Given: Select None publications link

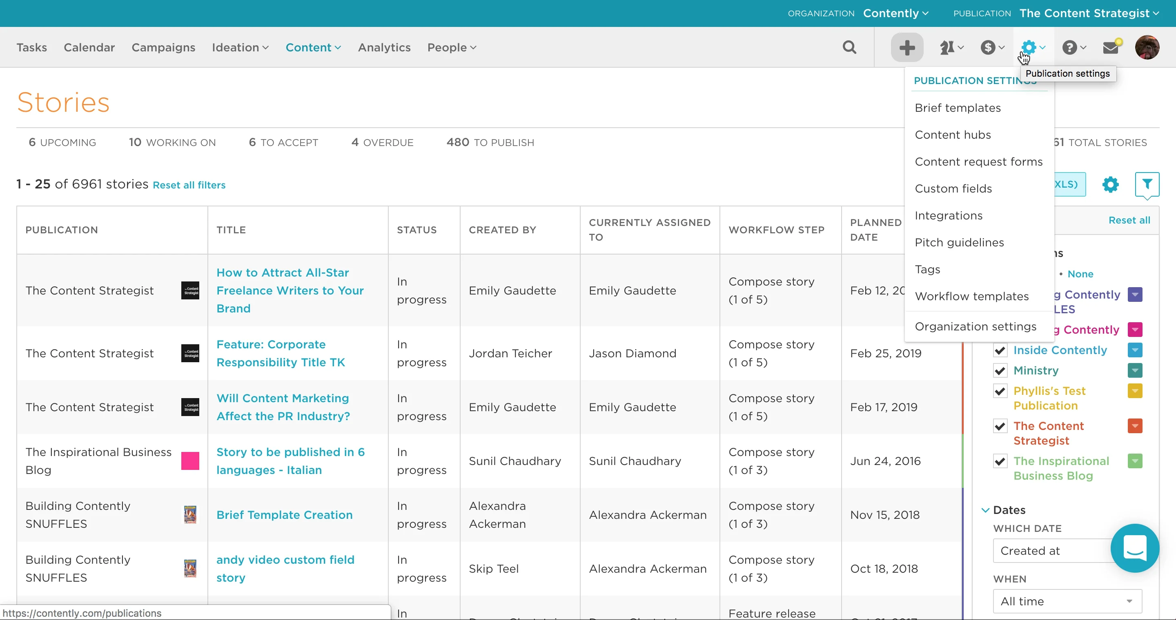Looking at the screenshot, I should [1080, 274].
